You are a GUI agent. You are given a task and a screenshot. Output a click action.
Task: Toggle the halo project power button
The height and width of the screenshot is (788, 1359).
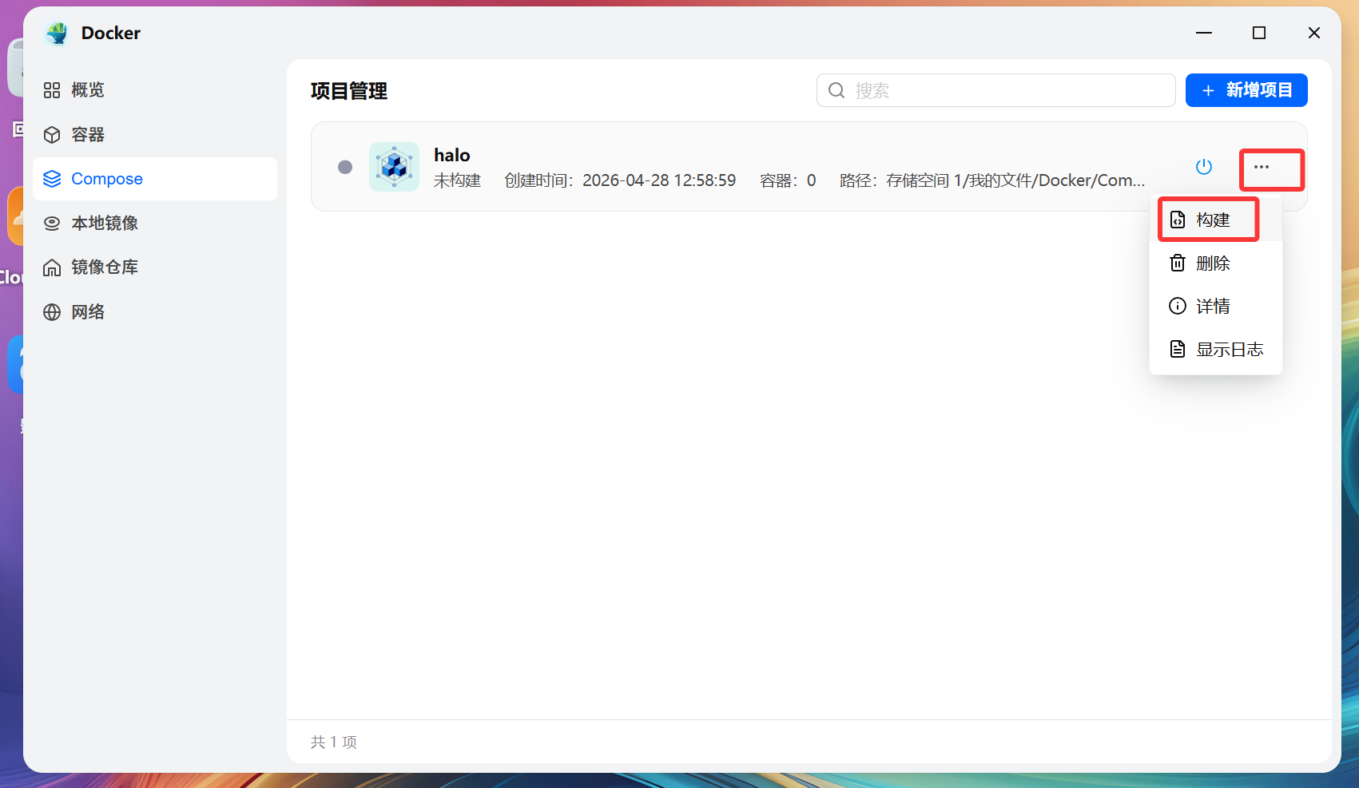1203,167
